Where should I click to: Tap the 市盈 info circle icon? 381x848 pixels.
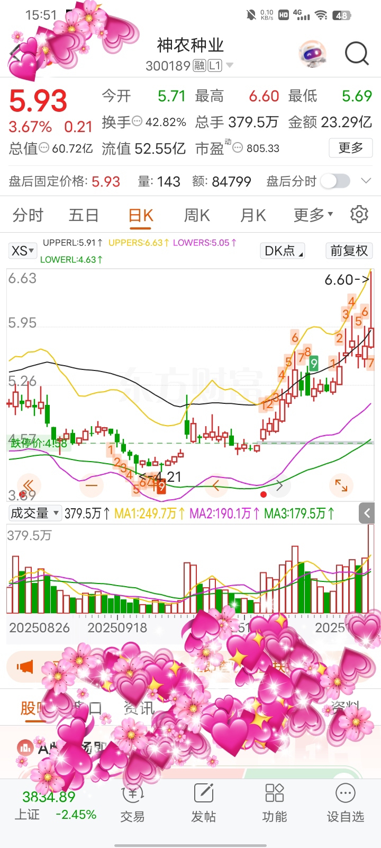click(238, 148)
